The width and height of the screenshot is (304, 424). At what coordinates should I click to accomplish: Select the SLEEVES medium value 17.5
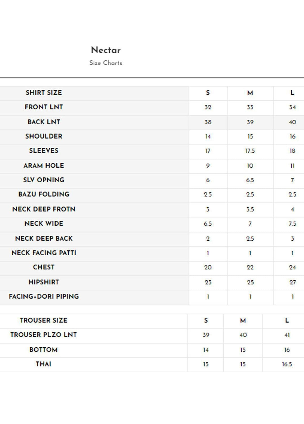[x=250, y=151]
